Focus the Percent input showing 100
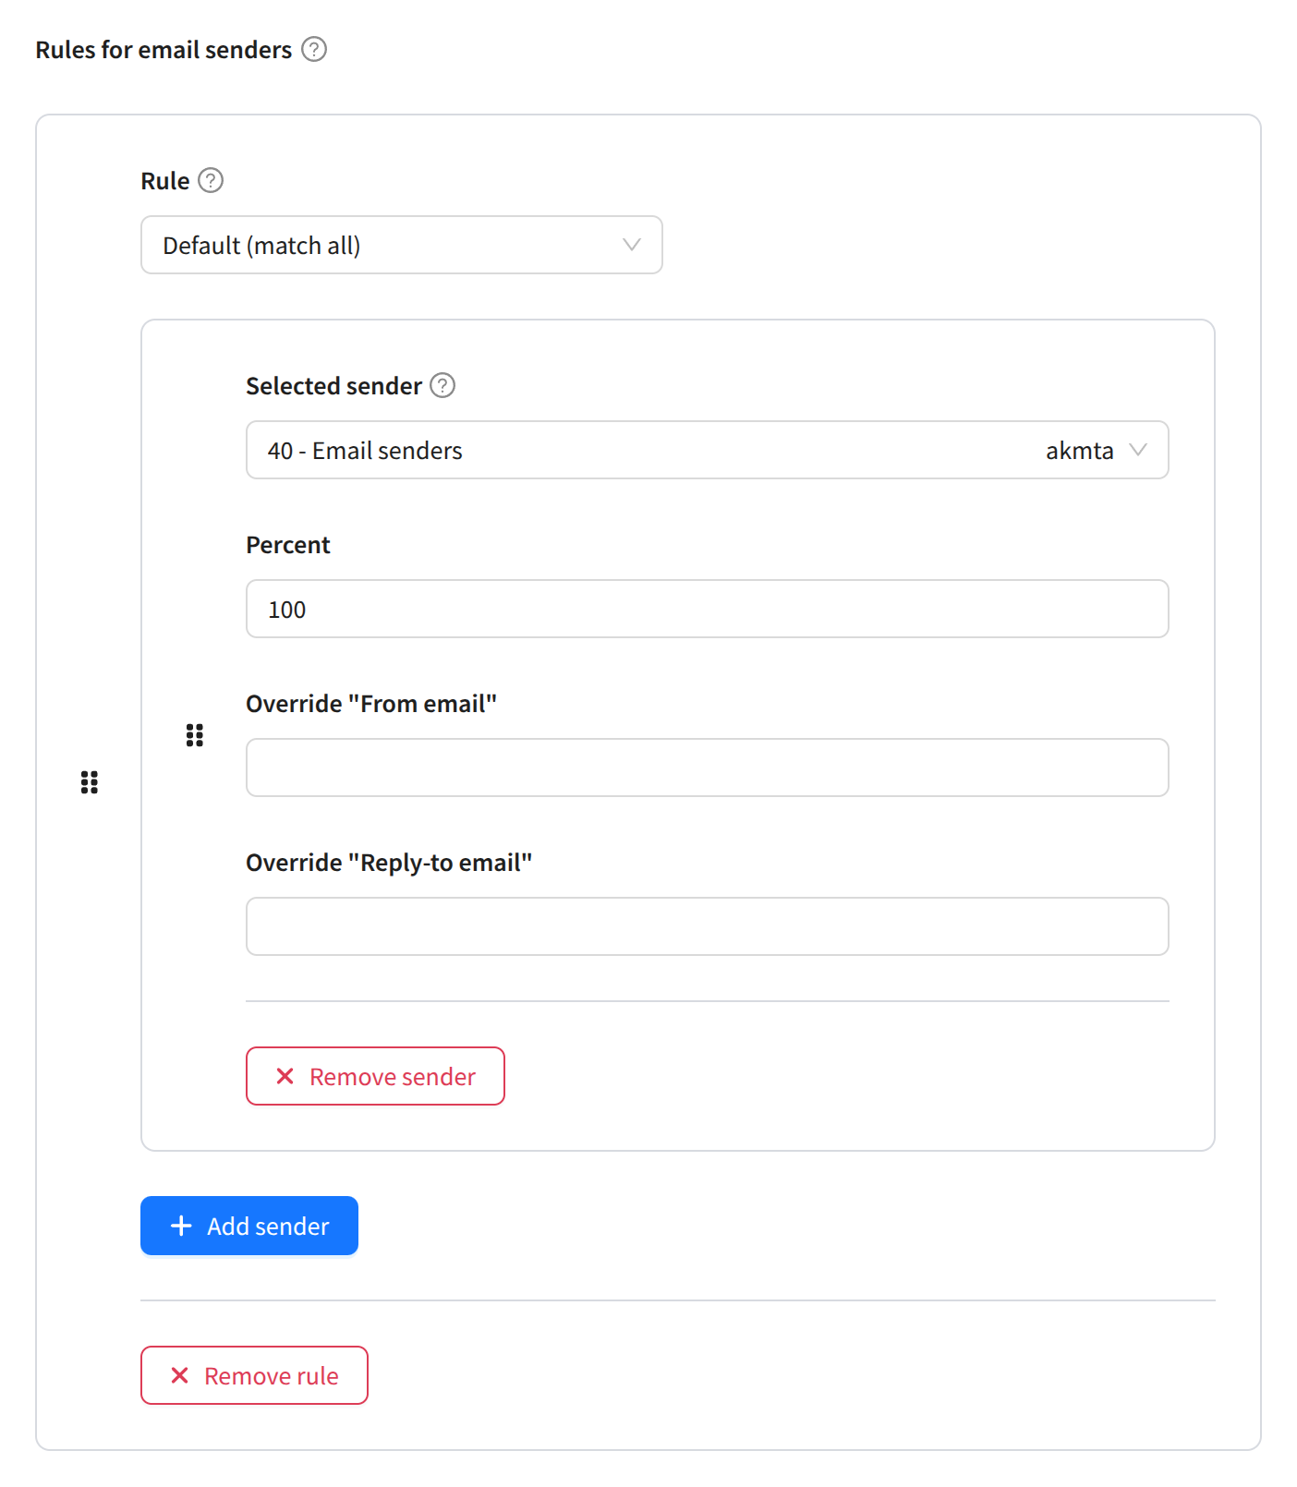This screenshot has width=1297, height=1487. pyautogui.click(x=707, y=609)
